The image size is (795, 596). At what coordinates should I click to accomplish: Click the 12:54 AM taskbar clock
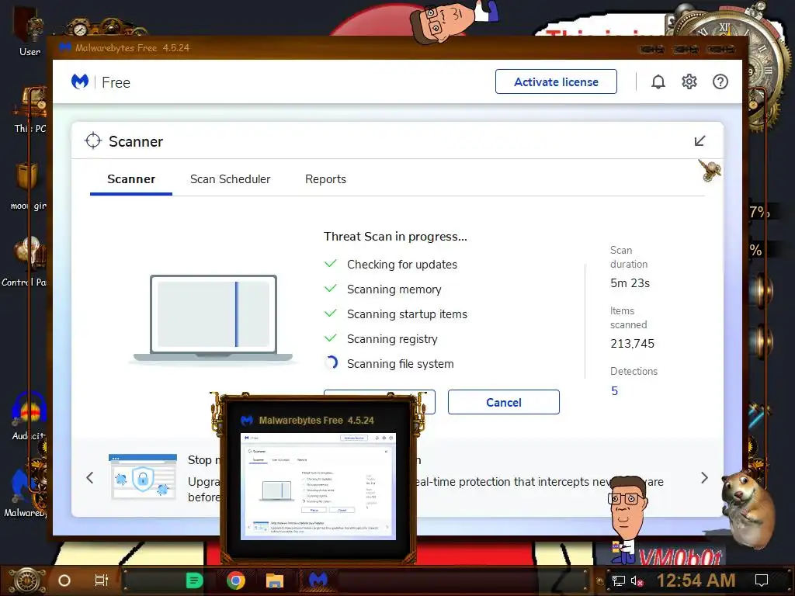pyautogui.click(x=696, y=580)
